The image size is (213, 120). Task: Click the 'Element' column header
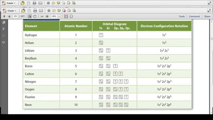click(x=41, y=26)
